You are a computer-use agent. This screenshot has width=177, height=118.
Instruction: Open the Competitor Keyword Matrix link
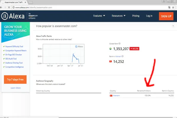[x=16, y=50]
